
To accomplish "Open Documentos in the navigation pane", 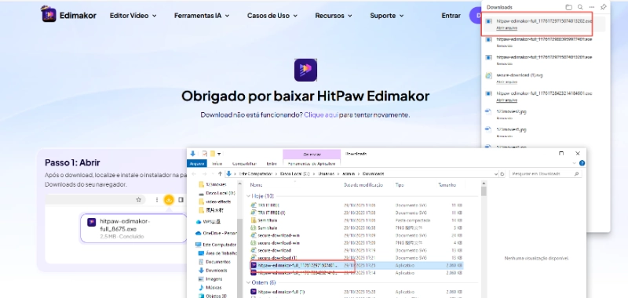I will (214, 262).
